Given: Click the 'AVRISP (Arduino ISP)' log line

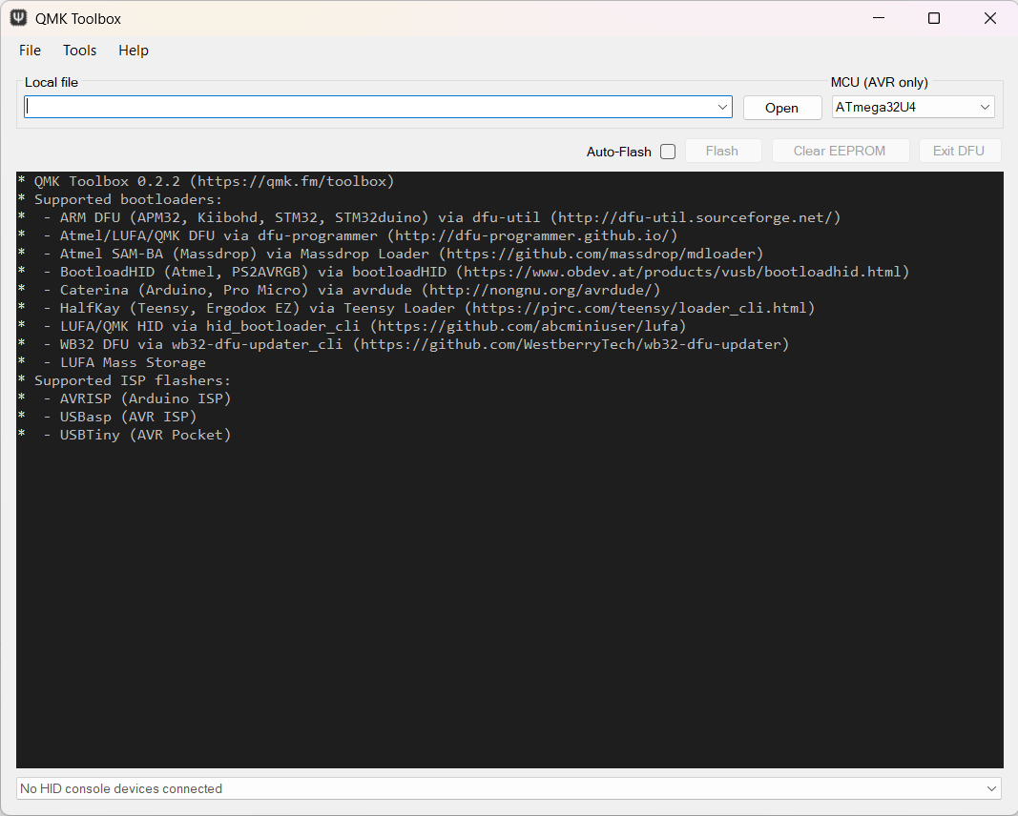Looking at the screenshot, I should pyautogui.click(x=124, y=399).
